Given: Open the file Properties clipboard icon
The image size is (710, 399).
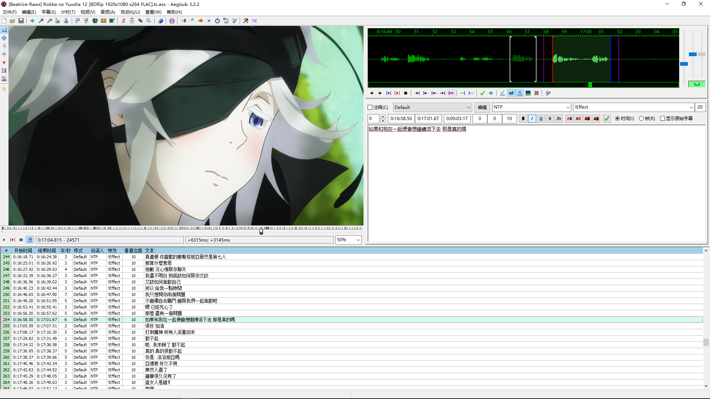Looking at the screenshot, I should click(x=132, y=21).
